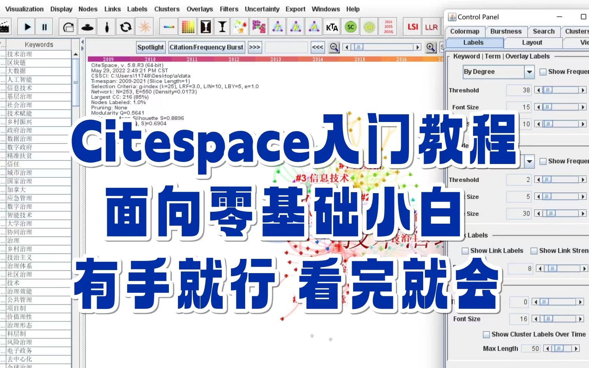The height and width of the screenshot is (368, 589).
Task: Enable second Show Frequency checkbox above Threshold 2
Action: coord(543,161)
